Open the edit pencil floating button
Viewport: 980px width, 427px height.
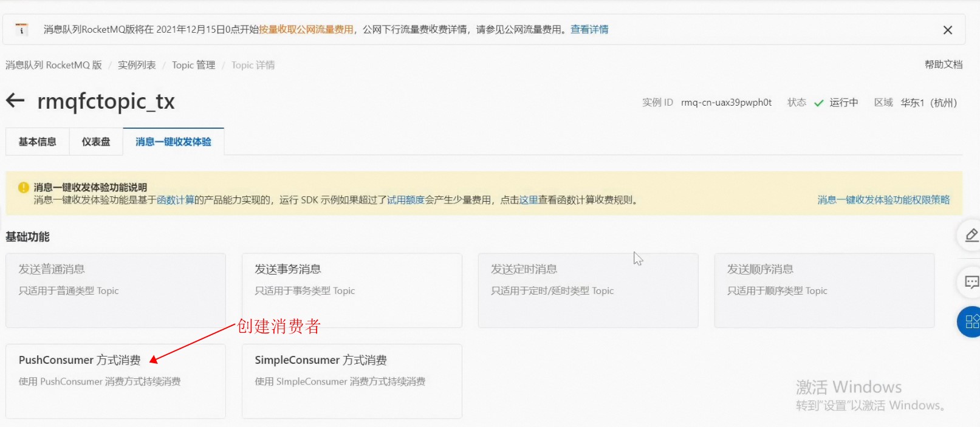click(971, 235)
